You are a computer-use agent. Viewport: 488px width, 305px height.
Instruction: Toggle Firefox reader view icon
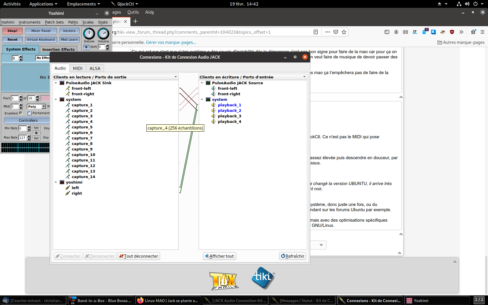point(316,32)
